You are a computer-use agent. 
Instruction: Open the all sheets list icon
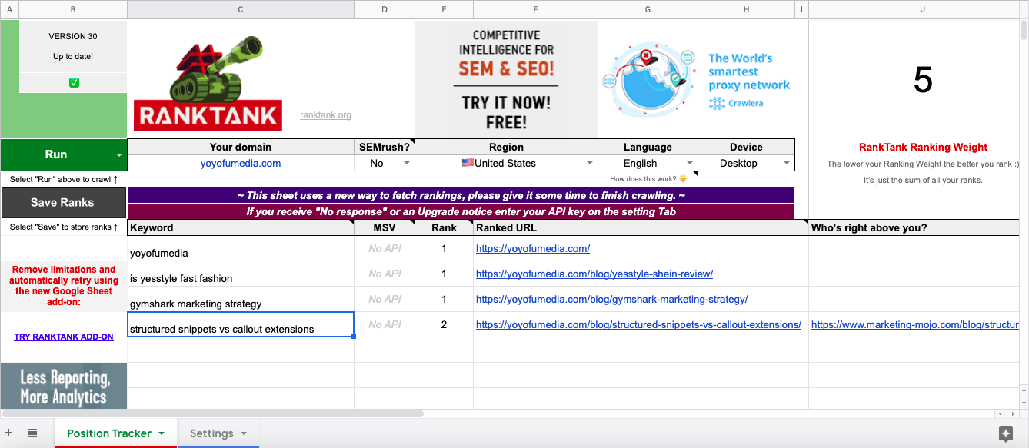point(32,433)
